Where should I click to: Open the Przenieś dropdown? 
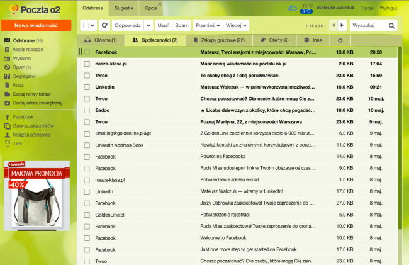coord(208,25)
